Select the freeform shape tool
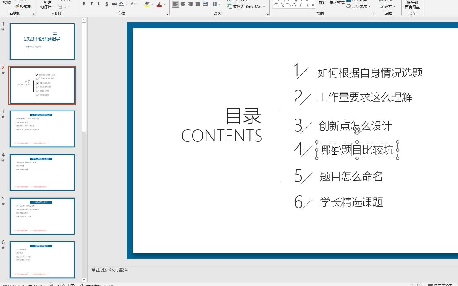Viewport: 458px width, 286px height. [x=276, y=5]
